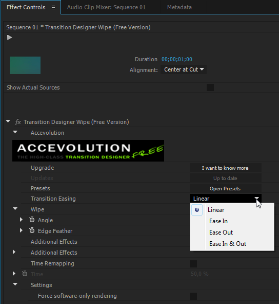Click the Sequence 01 * Transition Designer Wipe title
Viewport: 279px width, 304px height.
78,27
